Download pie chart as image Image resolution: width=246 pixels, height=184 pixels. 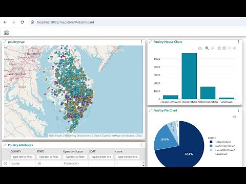coord(234,117)
